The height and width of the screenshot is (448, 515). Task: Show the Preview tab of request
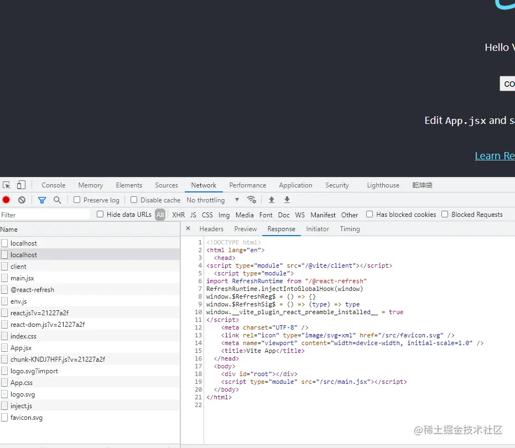tap(246, 229)
